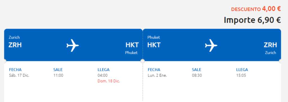Select the Sáb. 17 Dic. departure date
The image size is (288, 102).
[x=19, y=76]
